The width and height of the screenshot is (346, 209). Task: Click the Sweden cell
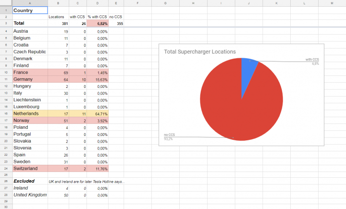pyautogui.click(x=30, y=161)
